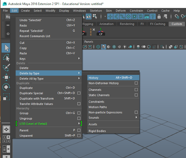Activate the Rotate tool
Viewport: 186px width, 158px height.
pyautogui.click(x=6, y=87)
